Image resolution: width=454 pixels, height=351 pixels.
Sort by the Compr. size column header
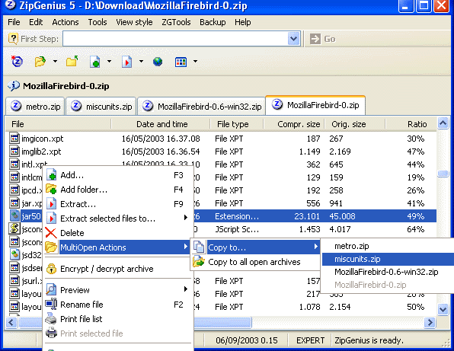pos(293,124)
